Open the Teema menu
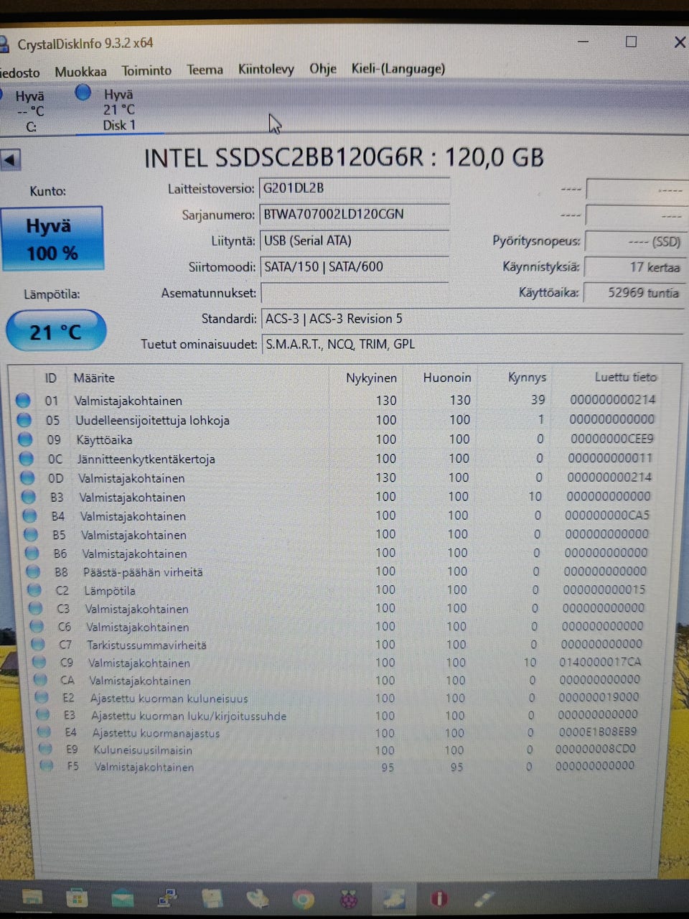 click(x=205, y=70)
